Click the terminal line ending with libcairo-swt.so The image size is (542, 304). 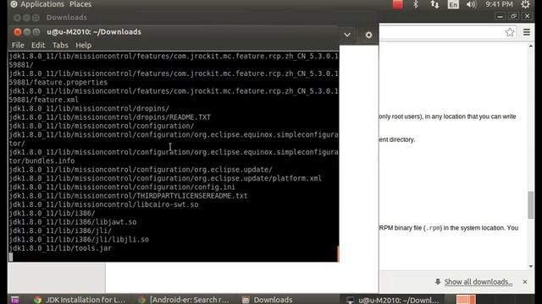tap(103, 204)
